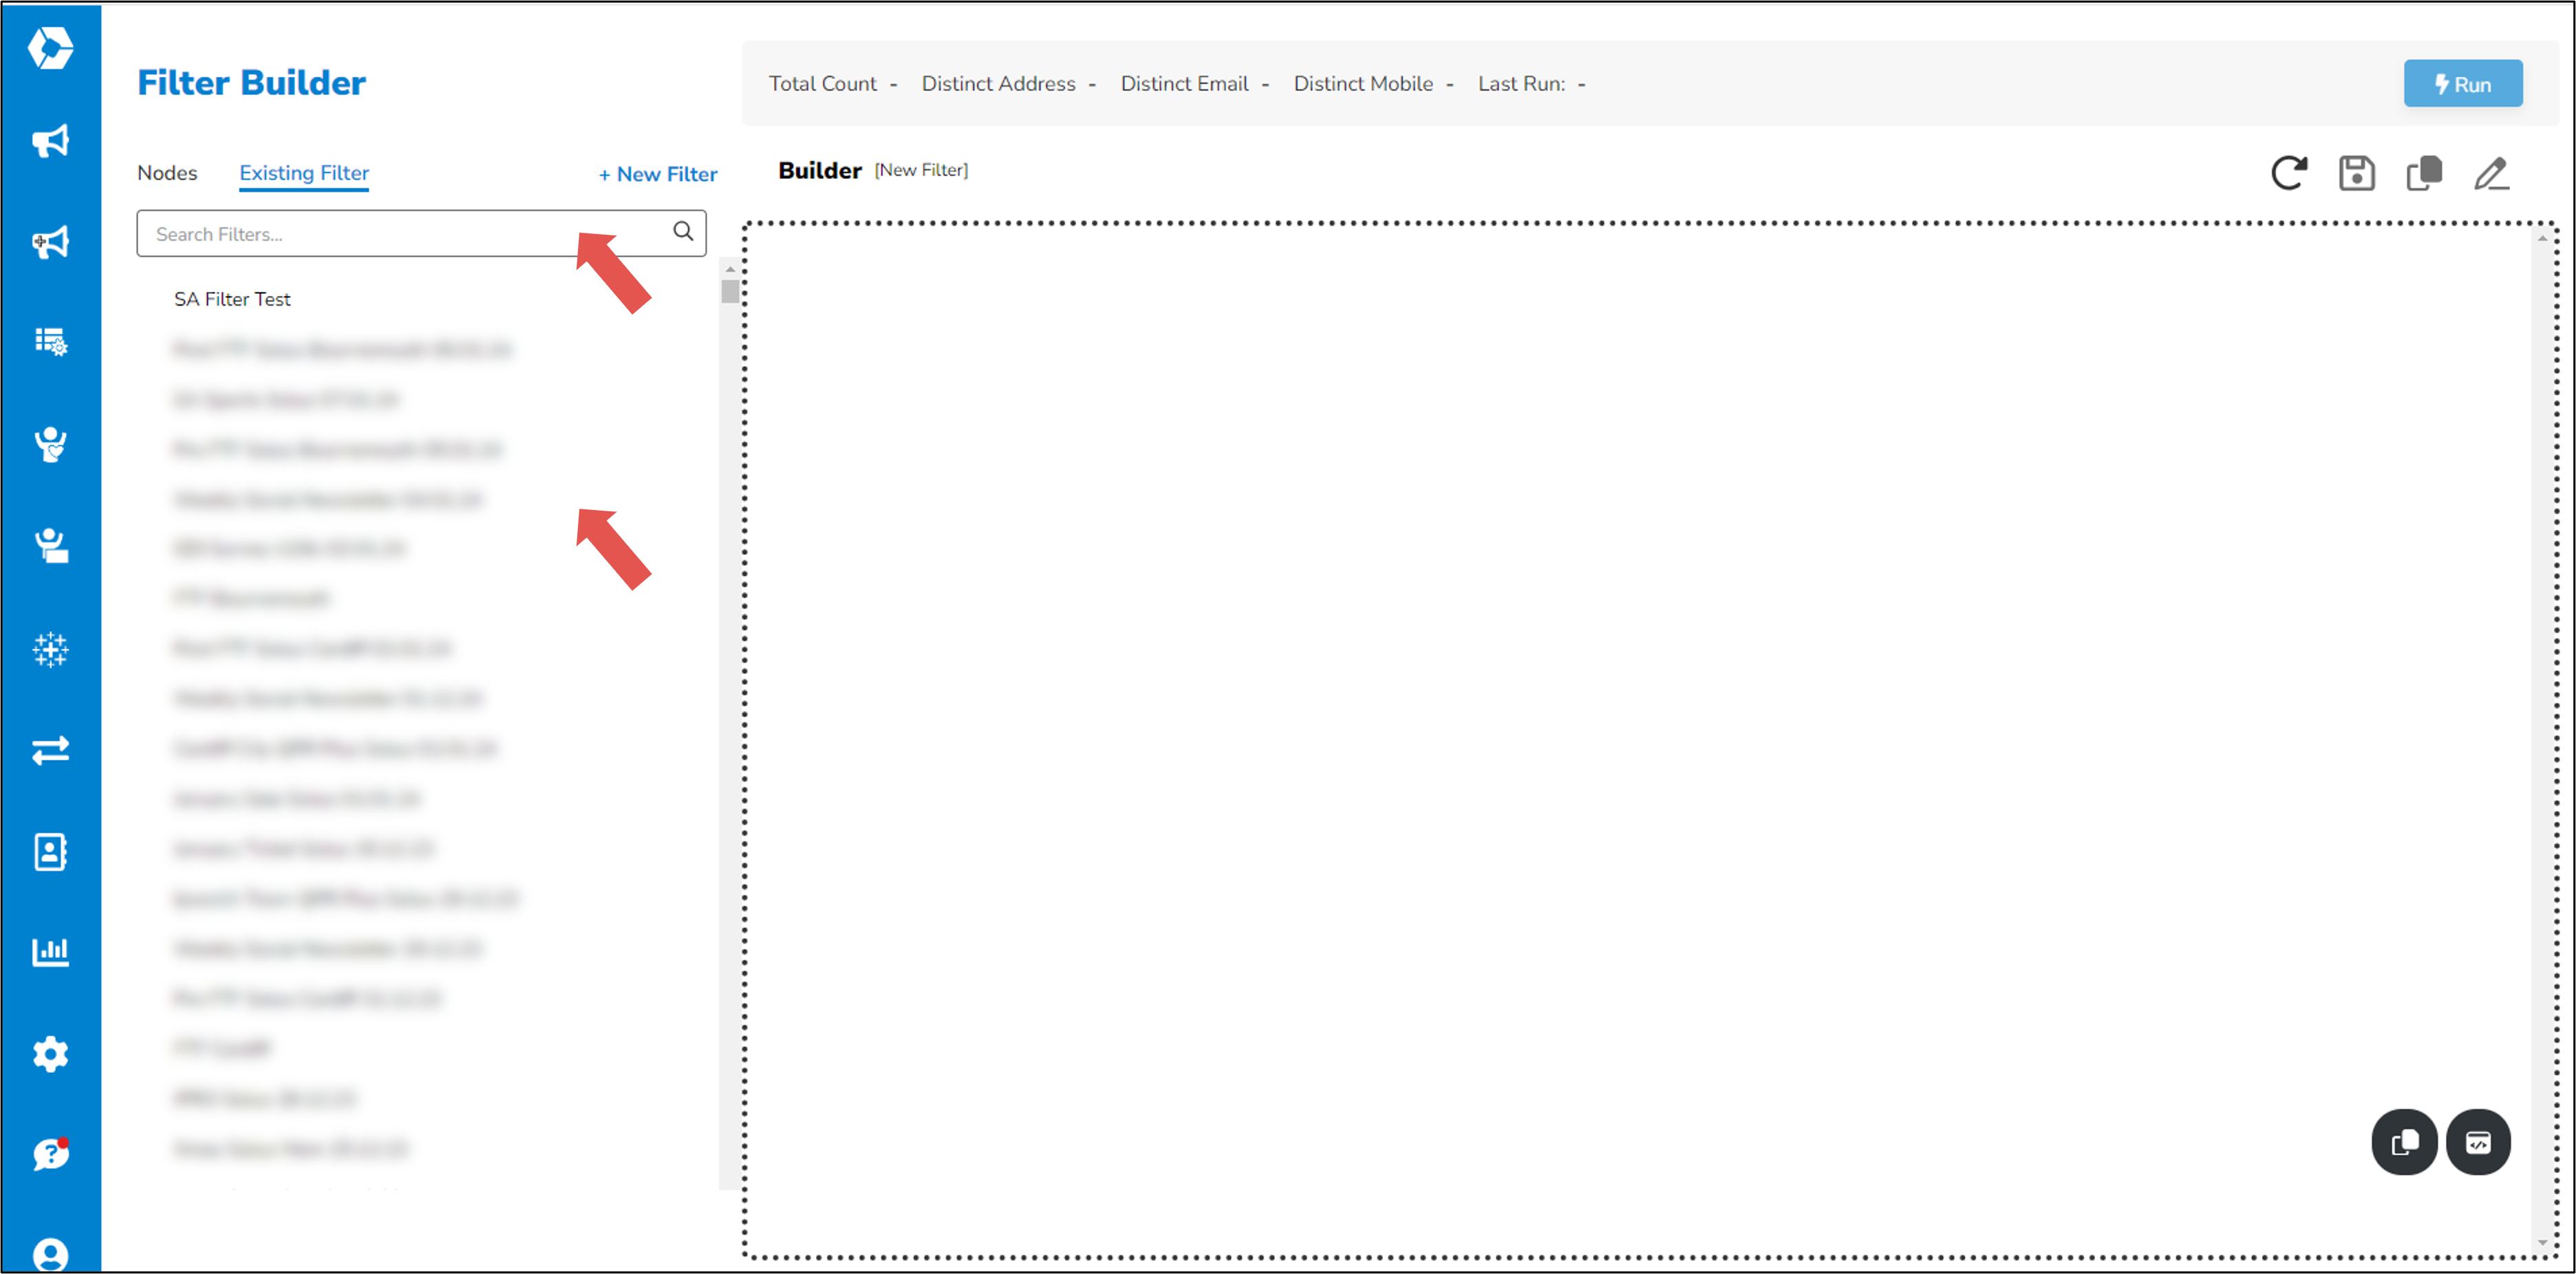This screenshot has width=2576, height=1274.
Task: Click the Run button
Action: [2463, 84]
